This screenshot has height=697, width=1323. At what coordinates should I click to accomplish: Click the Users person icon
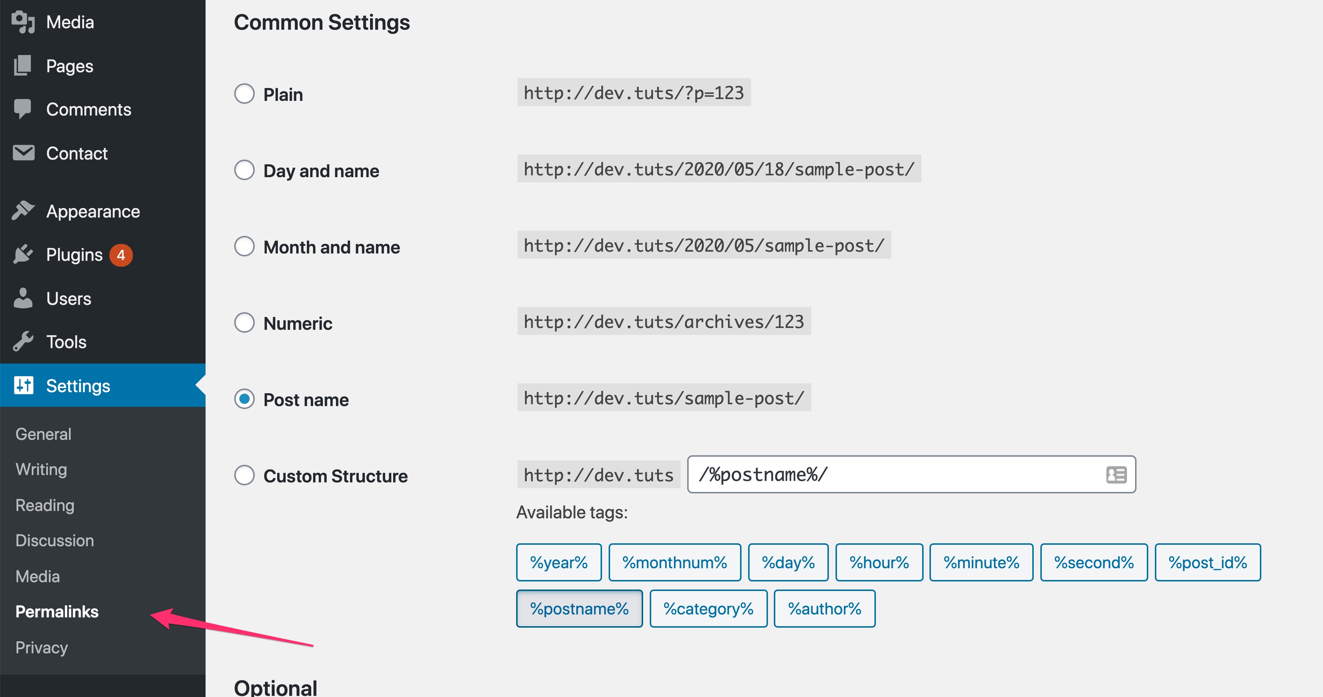(x=23, y=298)
